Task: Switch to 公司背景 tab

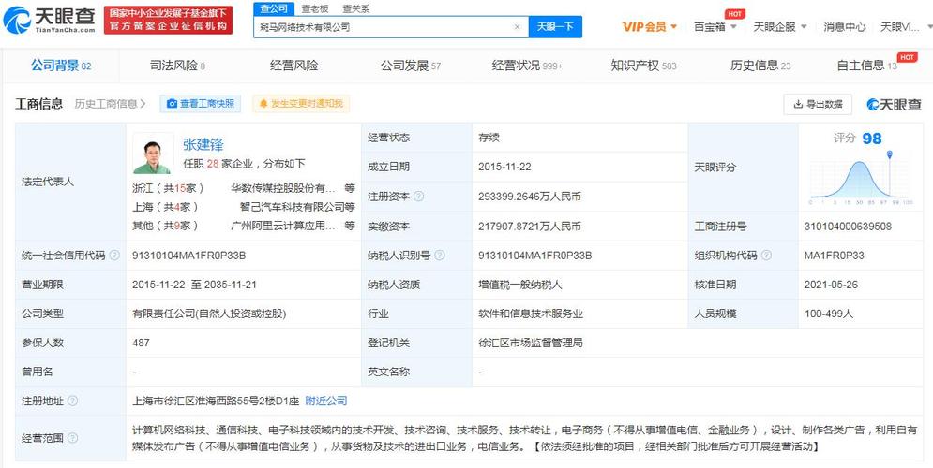Action: 61,66
